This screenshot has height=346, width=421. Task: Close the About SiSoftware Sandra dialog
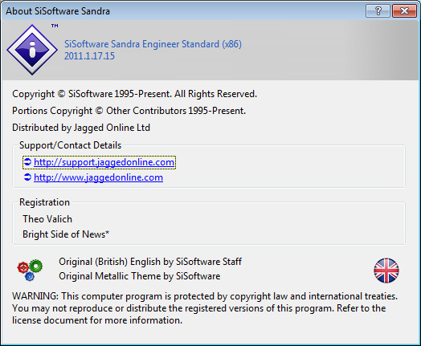click(404, 11)
